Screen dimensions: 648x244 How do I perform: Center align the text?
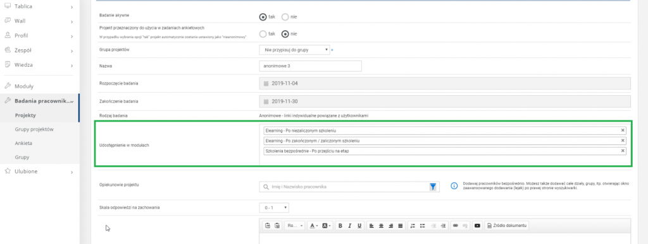(380, 226)
